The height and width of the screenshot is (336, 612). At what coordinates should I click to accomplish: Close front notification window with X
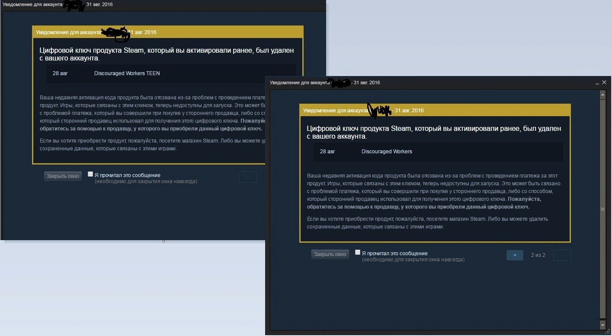604,82
